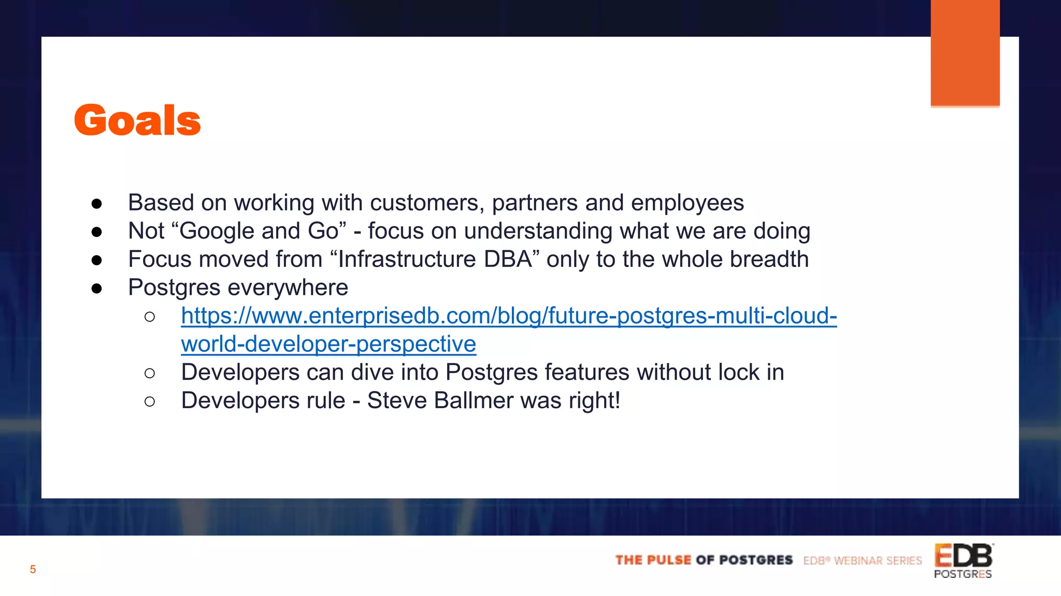Click 'EDB WEBINAR SERIES' footer text
This screenshot has height=596, width=1061.
(x=863, y=561)
